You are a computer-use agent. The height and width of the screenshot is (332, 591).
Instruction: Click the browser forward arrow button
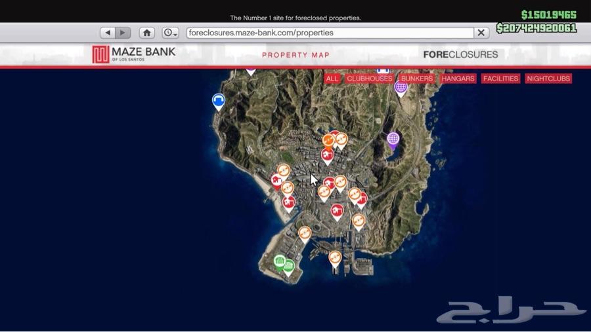tap(123, 33)
